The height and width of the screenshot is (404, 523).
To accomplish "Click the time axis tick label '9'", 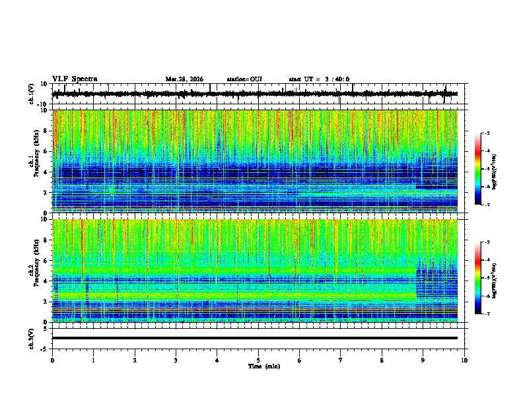I will tap(423, 360).
